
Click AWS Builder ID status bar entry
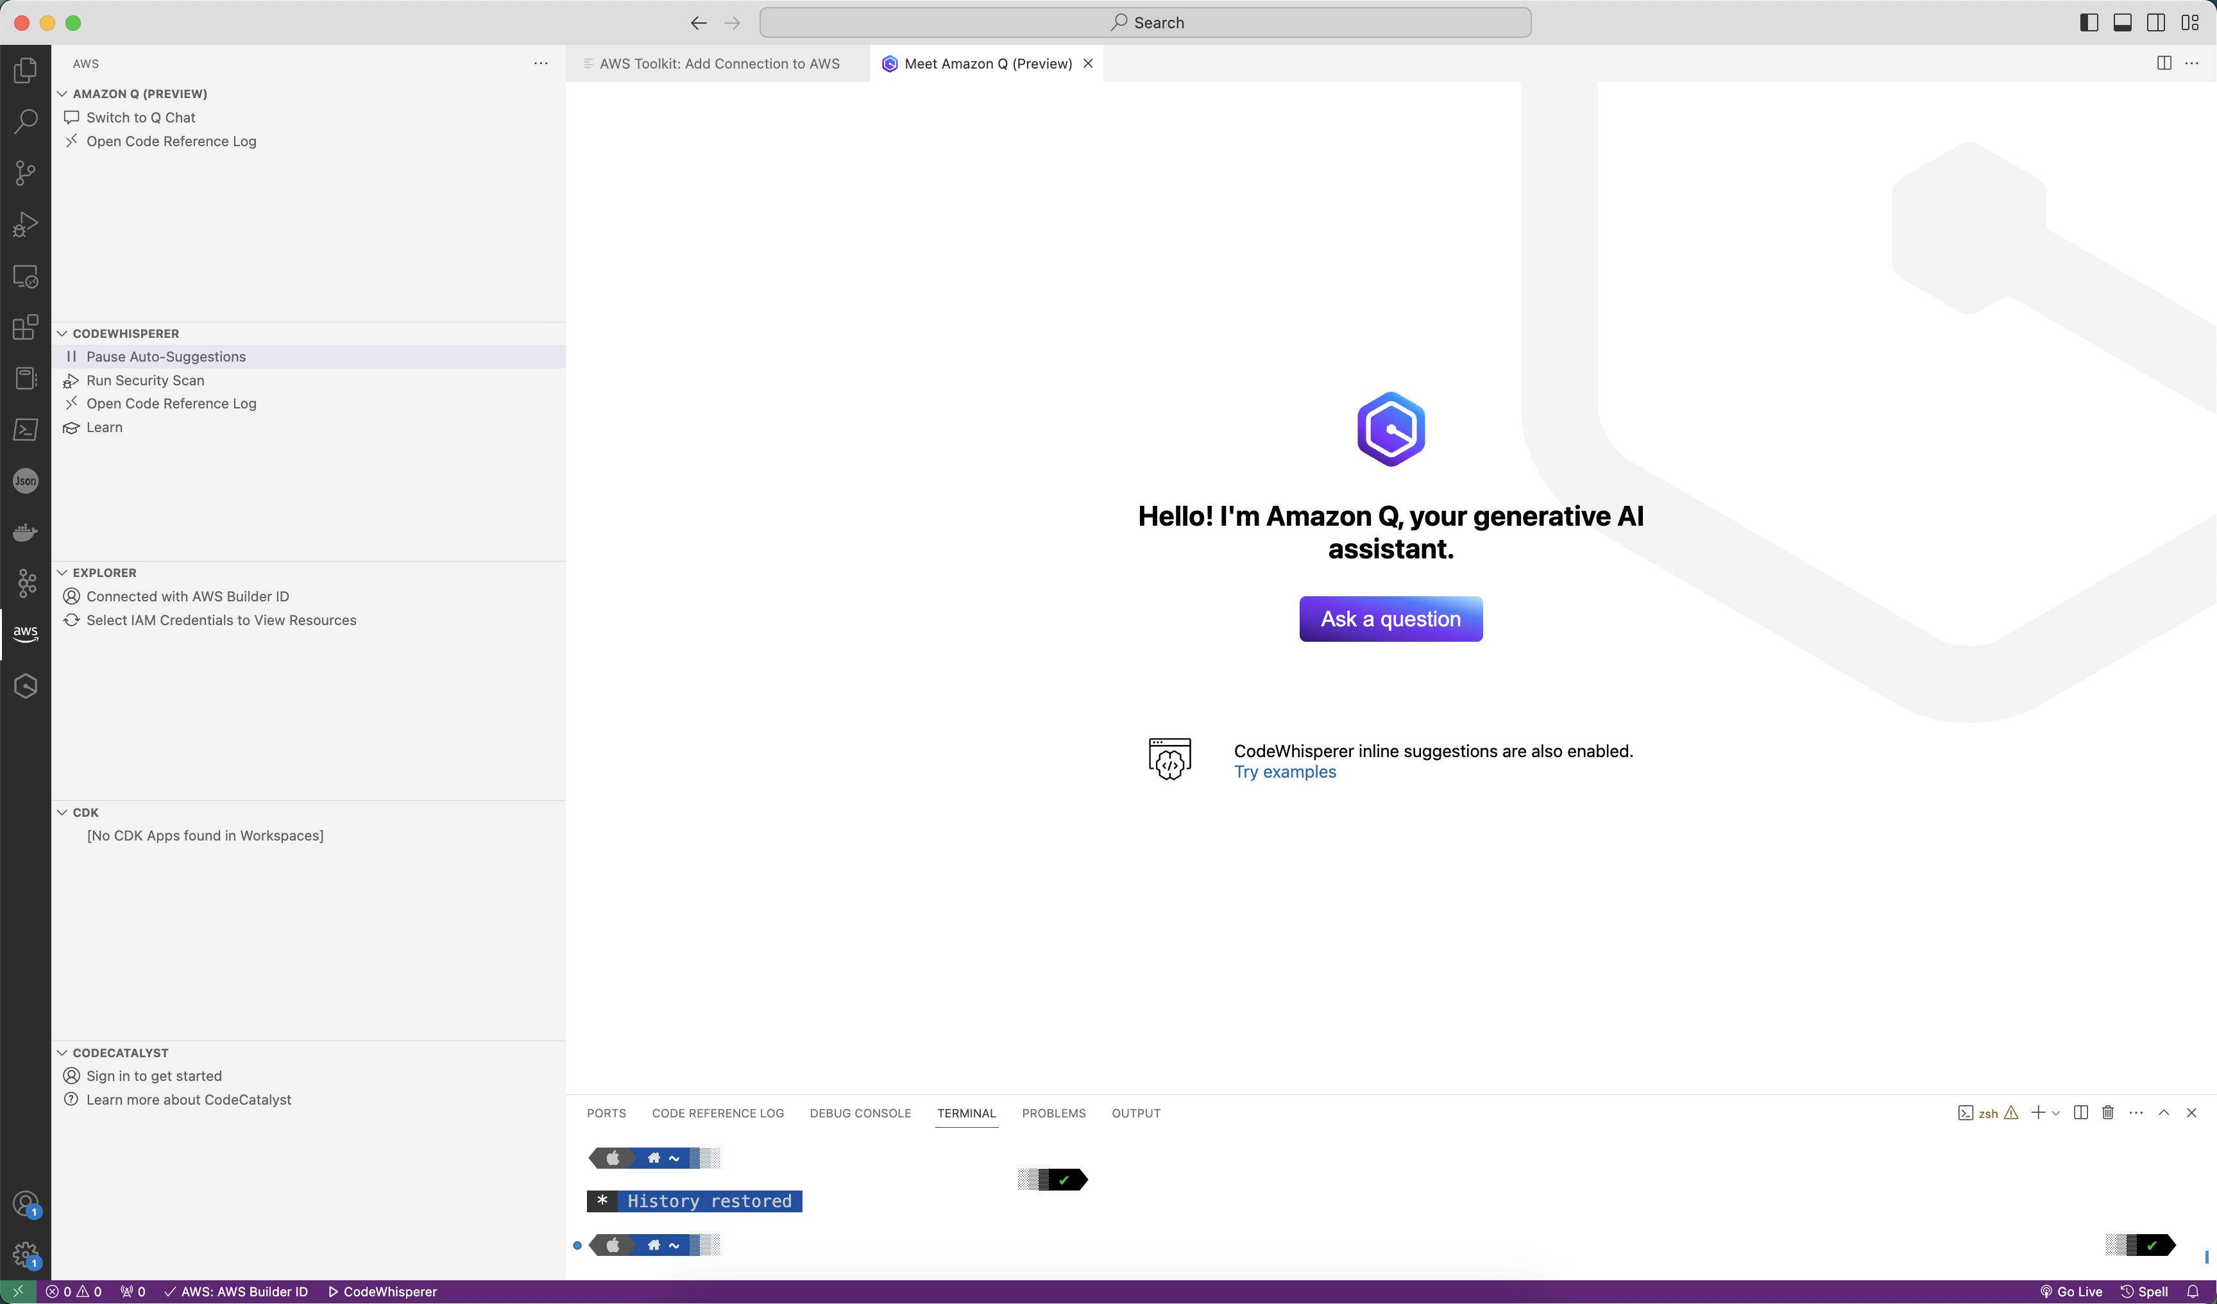coord(236,1292)
